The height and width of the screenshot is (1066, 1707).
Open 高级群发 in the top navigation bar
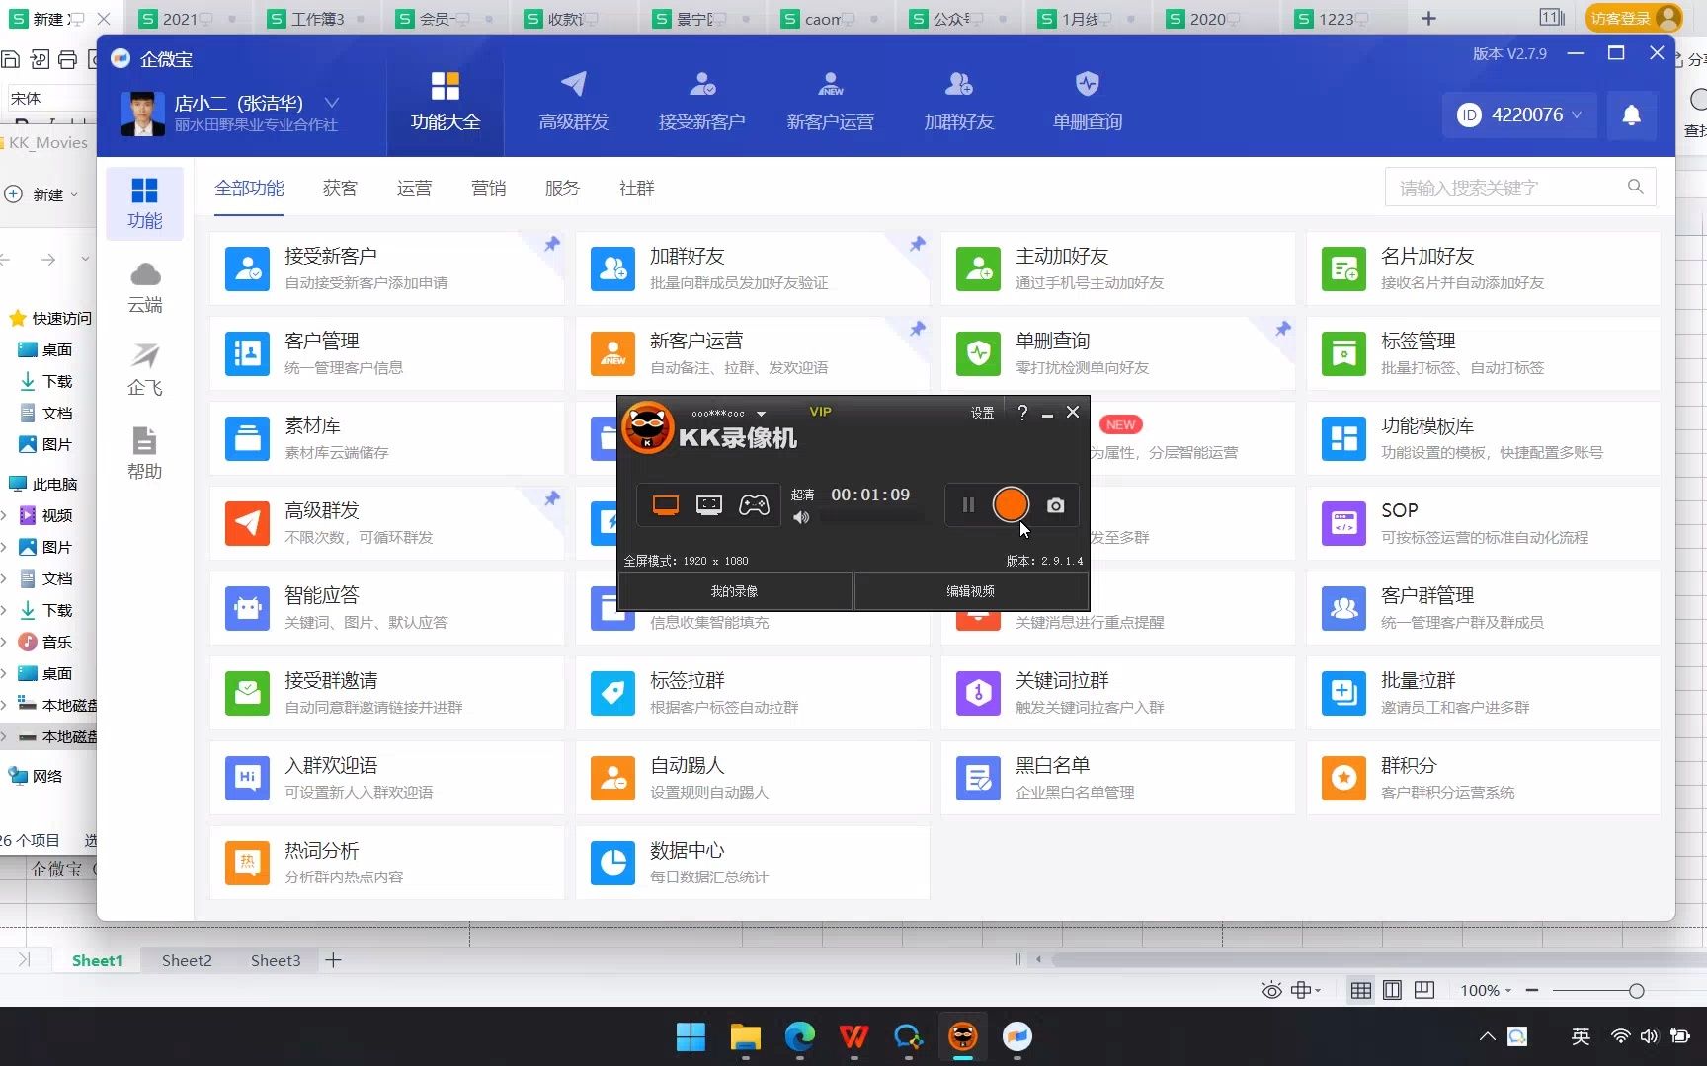pyautogui.click(x=574, y=101)
